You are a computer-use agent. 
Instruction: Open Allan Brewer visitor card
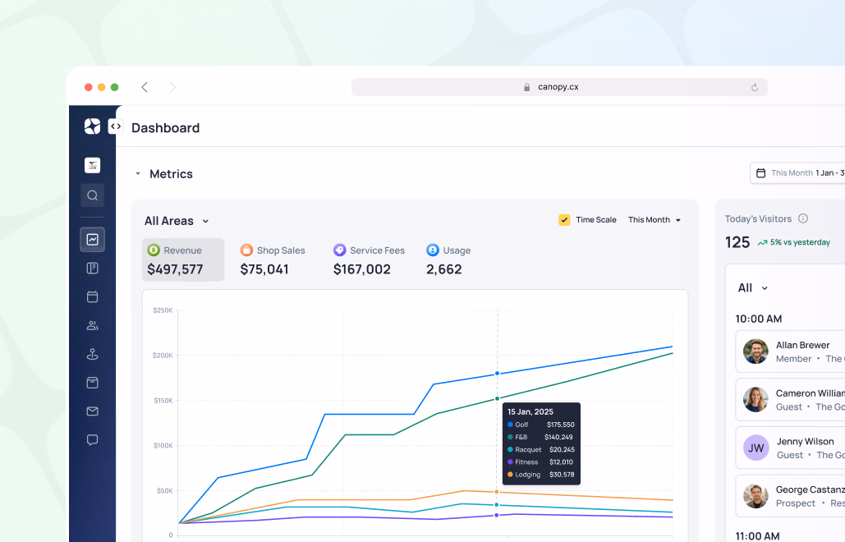790,351
